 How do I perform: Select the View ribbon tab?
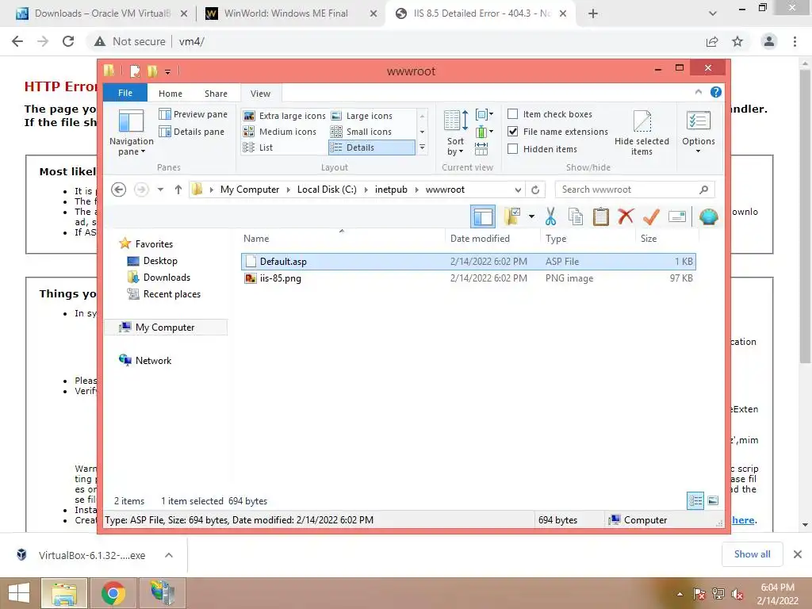[x=260, y=94]
